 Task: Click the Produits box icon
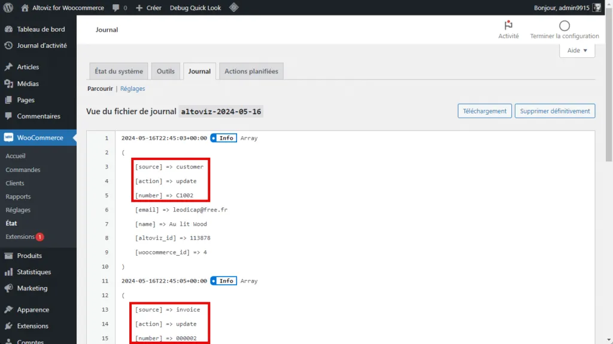click(8, 256)
